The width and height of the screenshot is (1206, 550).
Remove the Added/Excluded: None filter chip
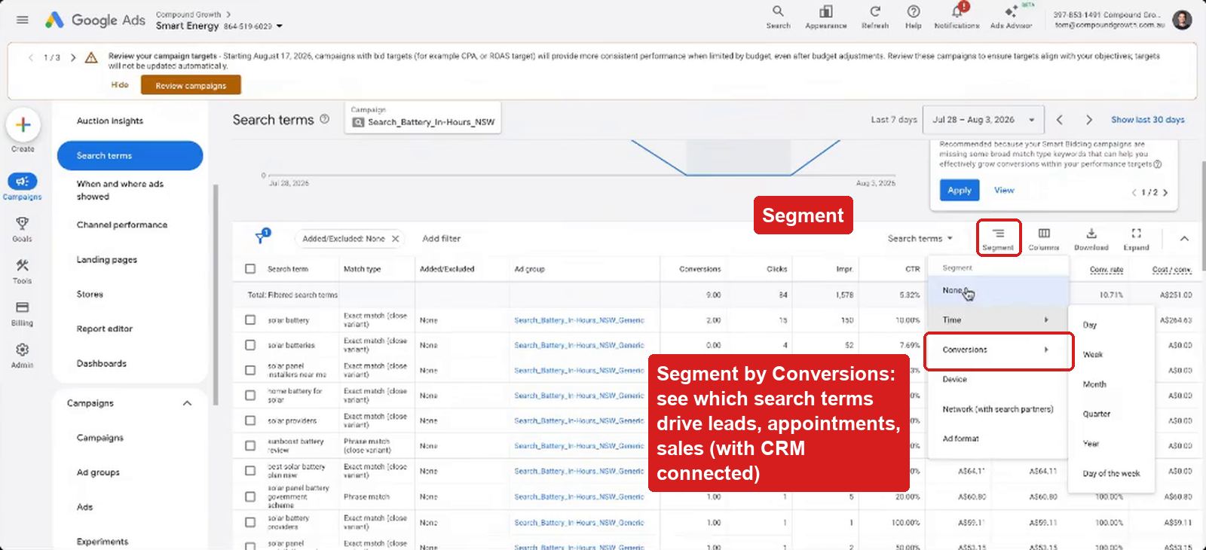click(395, 238)
